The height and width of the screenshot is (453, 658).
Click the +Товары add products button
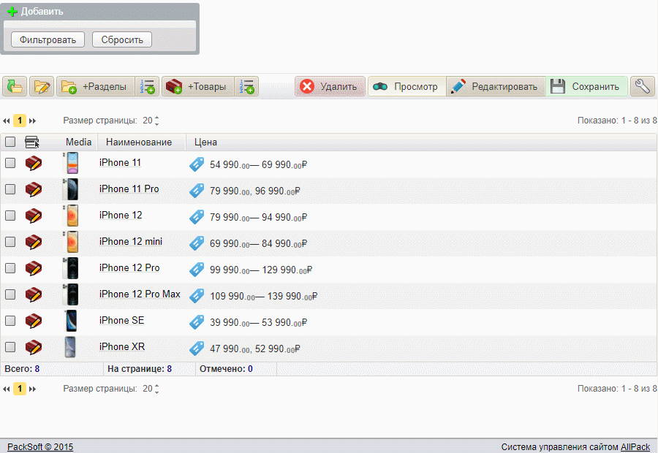pos(197,86)
